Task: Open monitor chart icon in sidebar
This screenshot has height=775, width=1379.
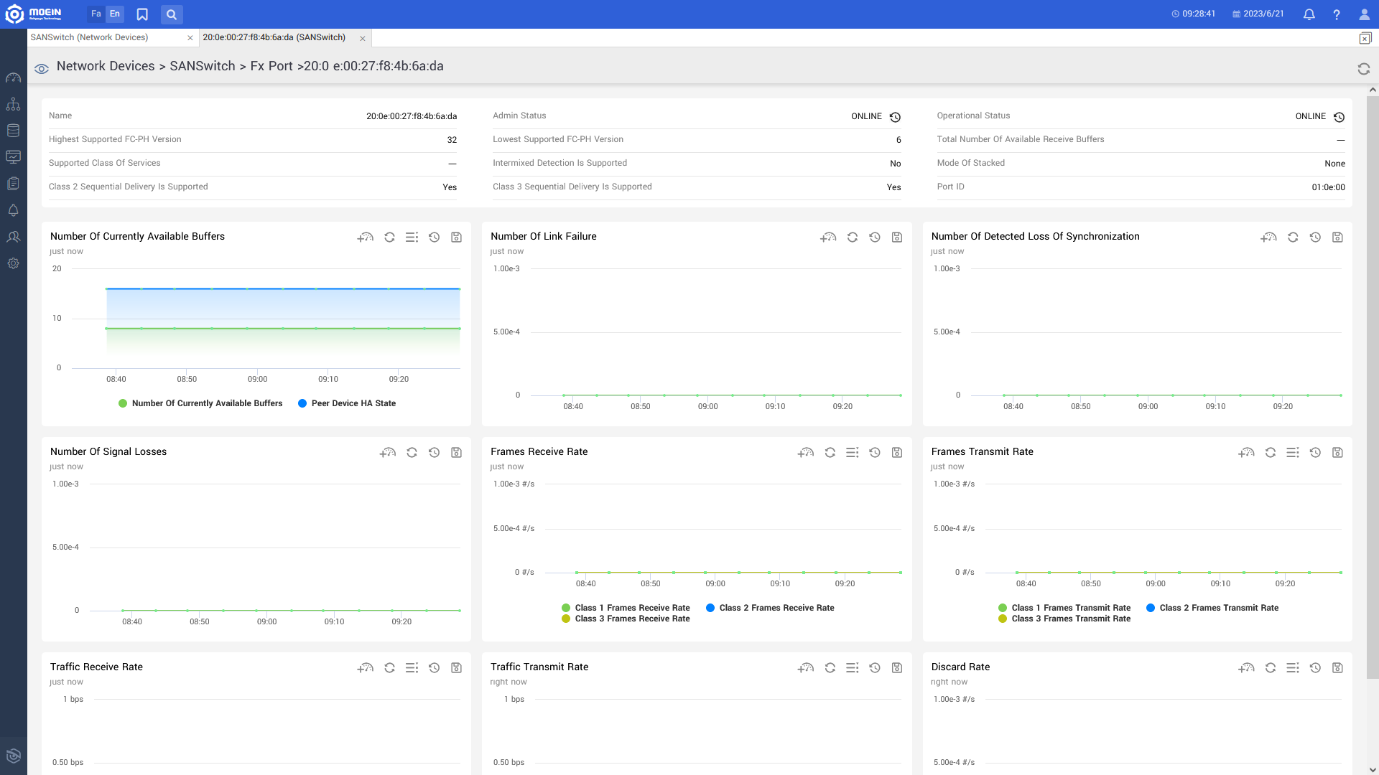Action: point(13,157)
